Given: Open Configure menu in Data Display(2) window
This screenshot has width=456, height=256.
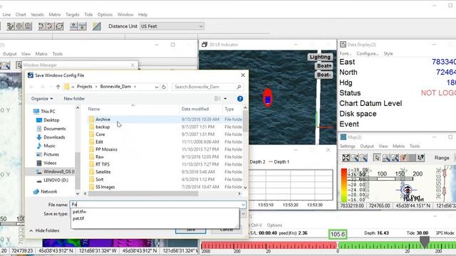Looking at the screenshot, I should [x=368, y=54].
